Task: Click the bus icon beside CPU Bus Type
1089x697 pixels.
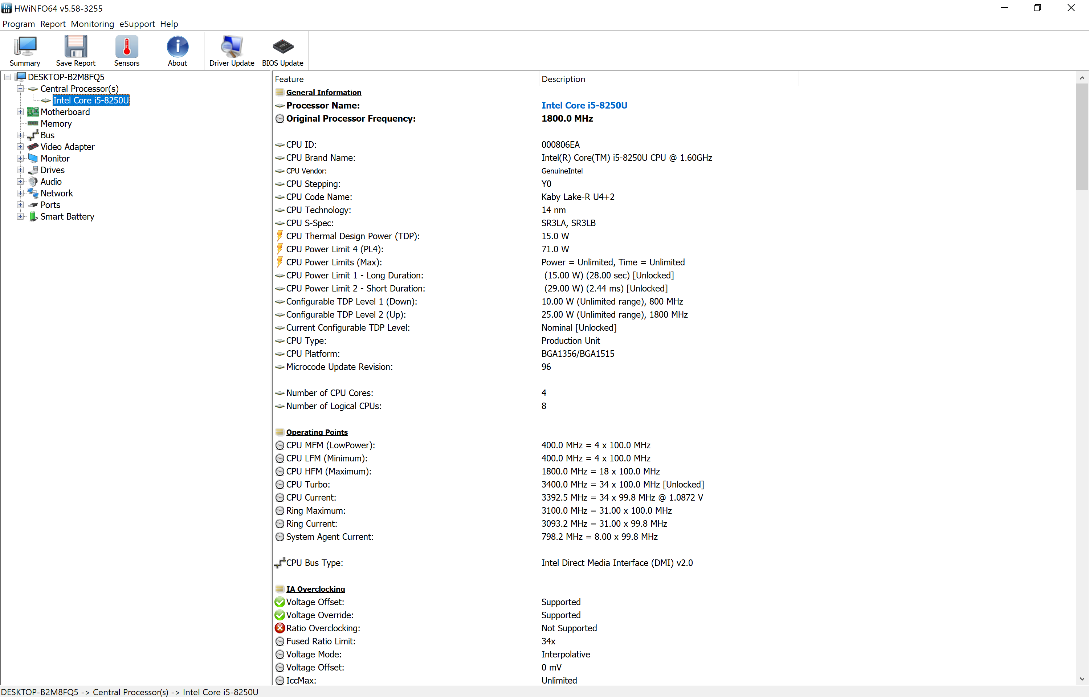Action: point(280,563)
